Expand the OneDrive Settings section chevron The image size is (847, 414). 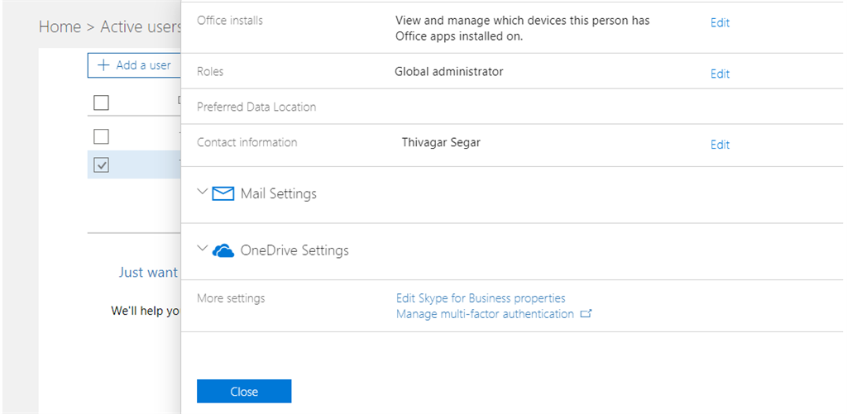coord(203,249)
